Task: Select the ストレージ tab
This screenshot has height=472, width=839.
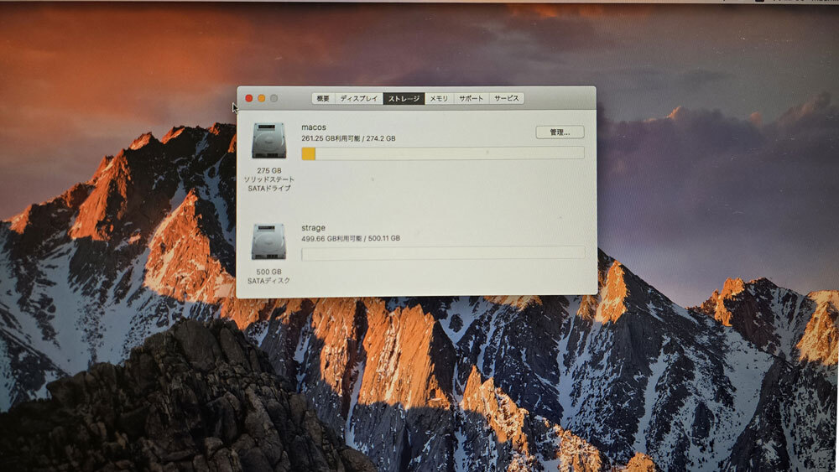Action: [x=404, y=98]
